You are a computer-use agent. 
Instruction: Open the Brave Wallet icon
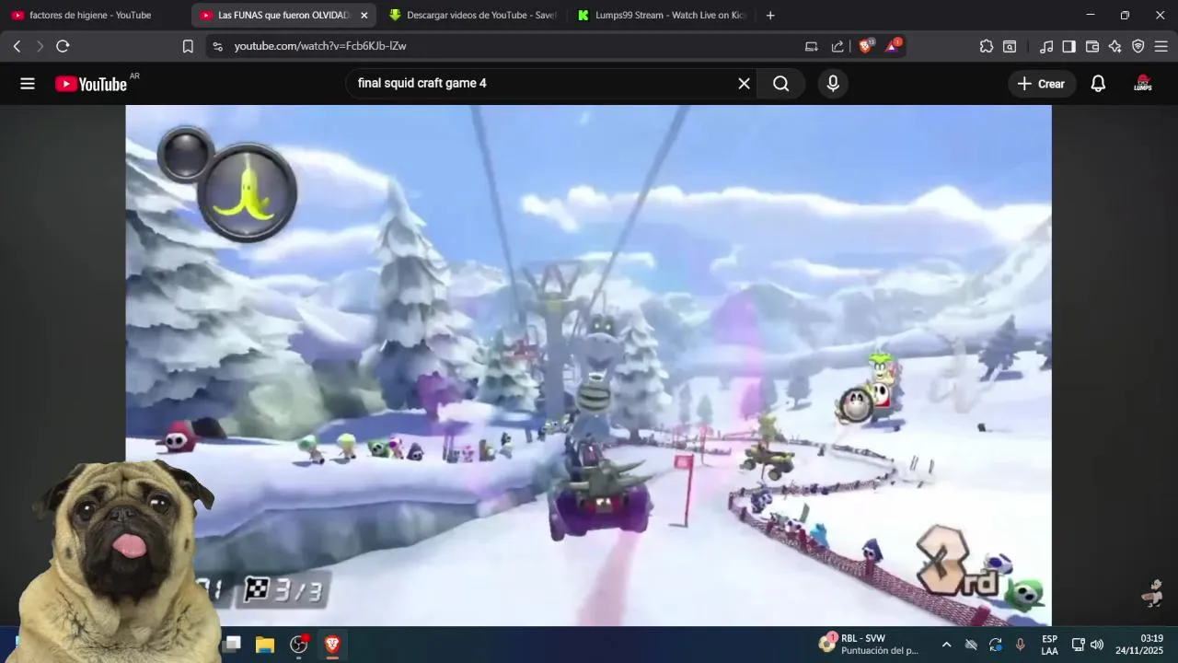(x=1092, y=46)
